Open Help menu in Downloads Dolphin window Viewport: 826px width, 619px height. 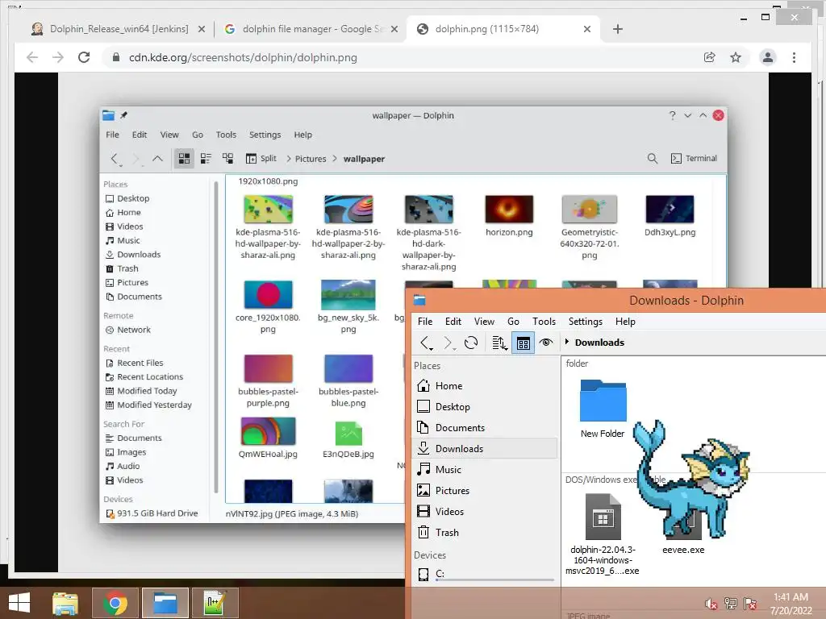[x=625, y=322]
